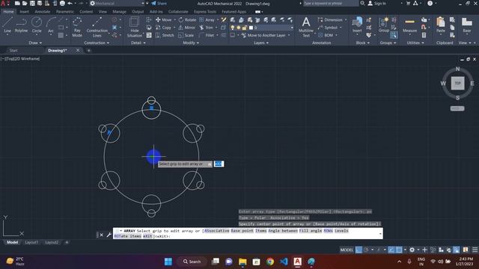This screenshot has height=269, width=479.
Task: Expand the Modify panel
Action: (191, 43)
